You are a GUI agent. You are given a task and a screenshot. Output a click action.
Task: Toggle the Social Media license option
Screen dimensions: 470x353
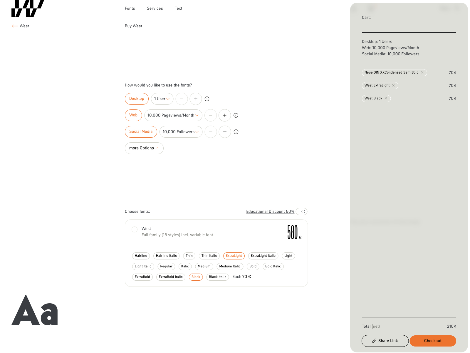click(x=141, y=132)
